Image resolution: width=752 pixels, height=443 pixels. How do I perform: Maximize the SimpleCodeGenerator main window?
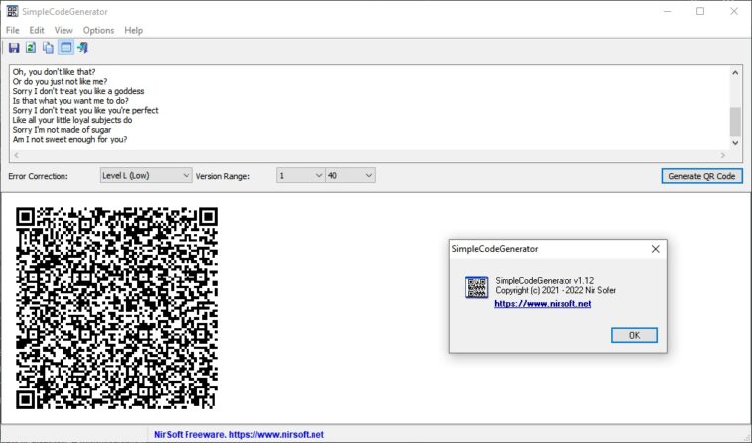point(700,11)
